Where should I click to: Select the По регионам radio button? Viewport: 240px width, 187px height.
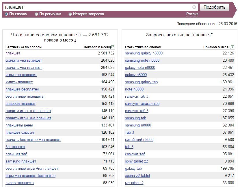[x=36, y=14]
